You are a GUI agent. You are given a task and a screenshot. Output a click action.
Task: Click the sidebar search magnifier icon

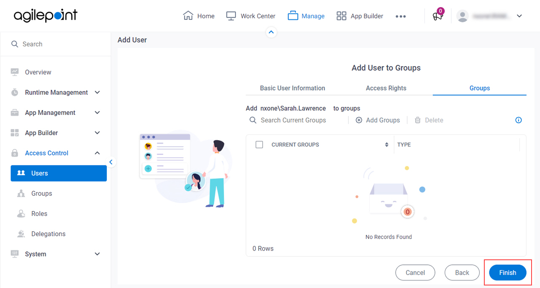pyautogui.click(x=15, y=44)
